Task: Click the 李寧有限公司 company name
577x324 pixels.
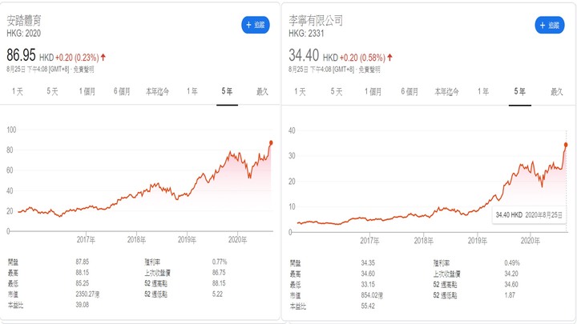Action: 316,21
